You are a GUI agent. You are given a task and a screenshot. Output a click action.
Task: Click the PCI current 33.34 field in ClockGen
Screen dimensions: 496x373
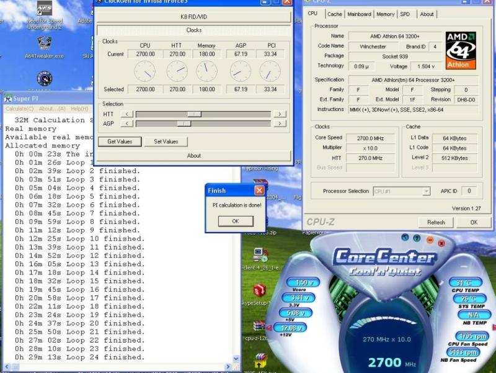click(270, 54)
